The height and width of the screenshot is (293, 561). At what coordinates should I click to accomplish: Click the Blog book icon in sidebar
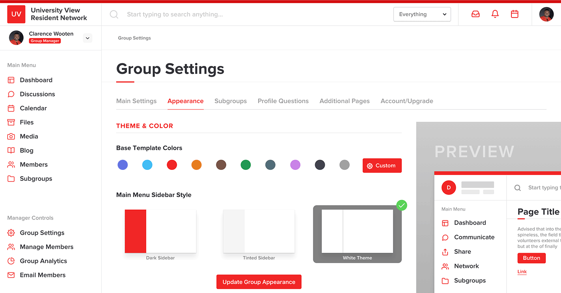[11, 151]
